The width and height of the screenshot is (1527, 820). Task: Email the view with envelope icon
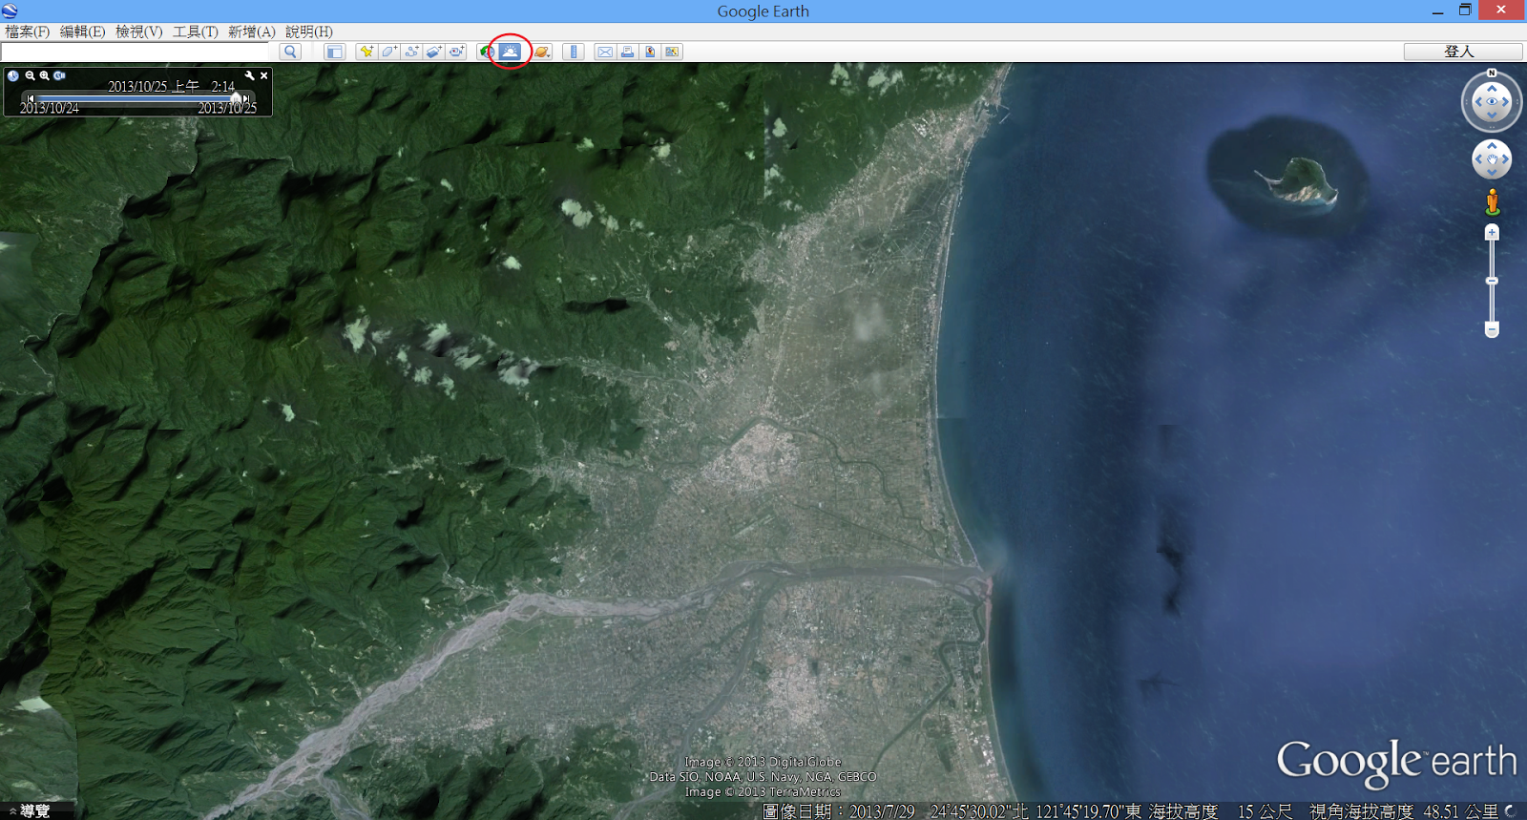pos(605,52)
